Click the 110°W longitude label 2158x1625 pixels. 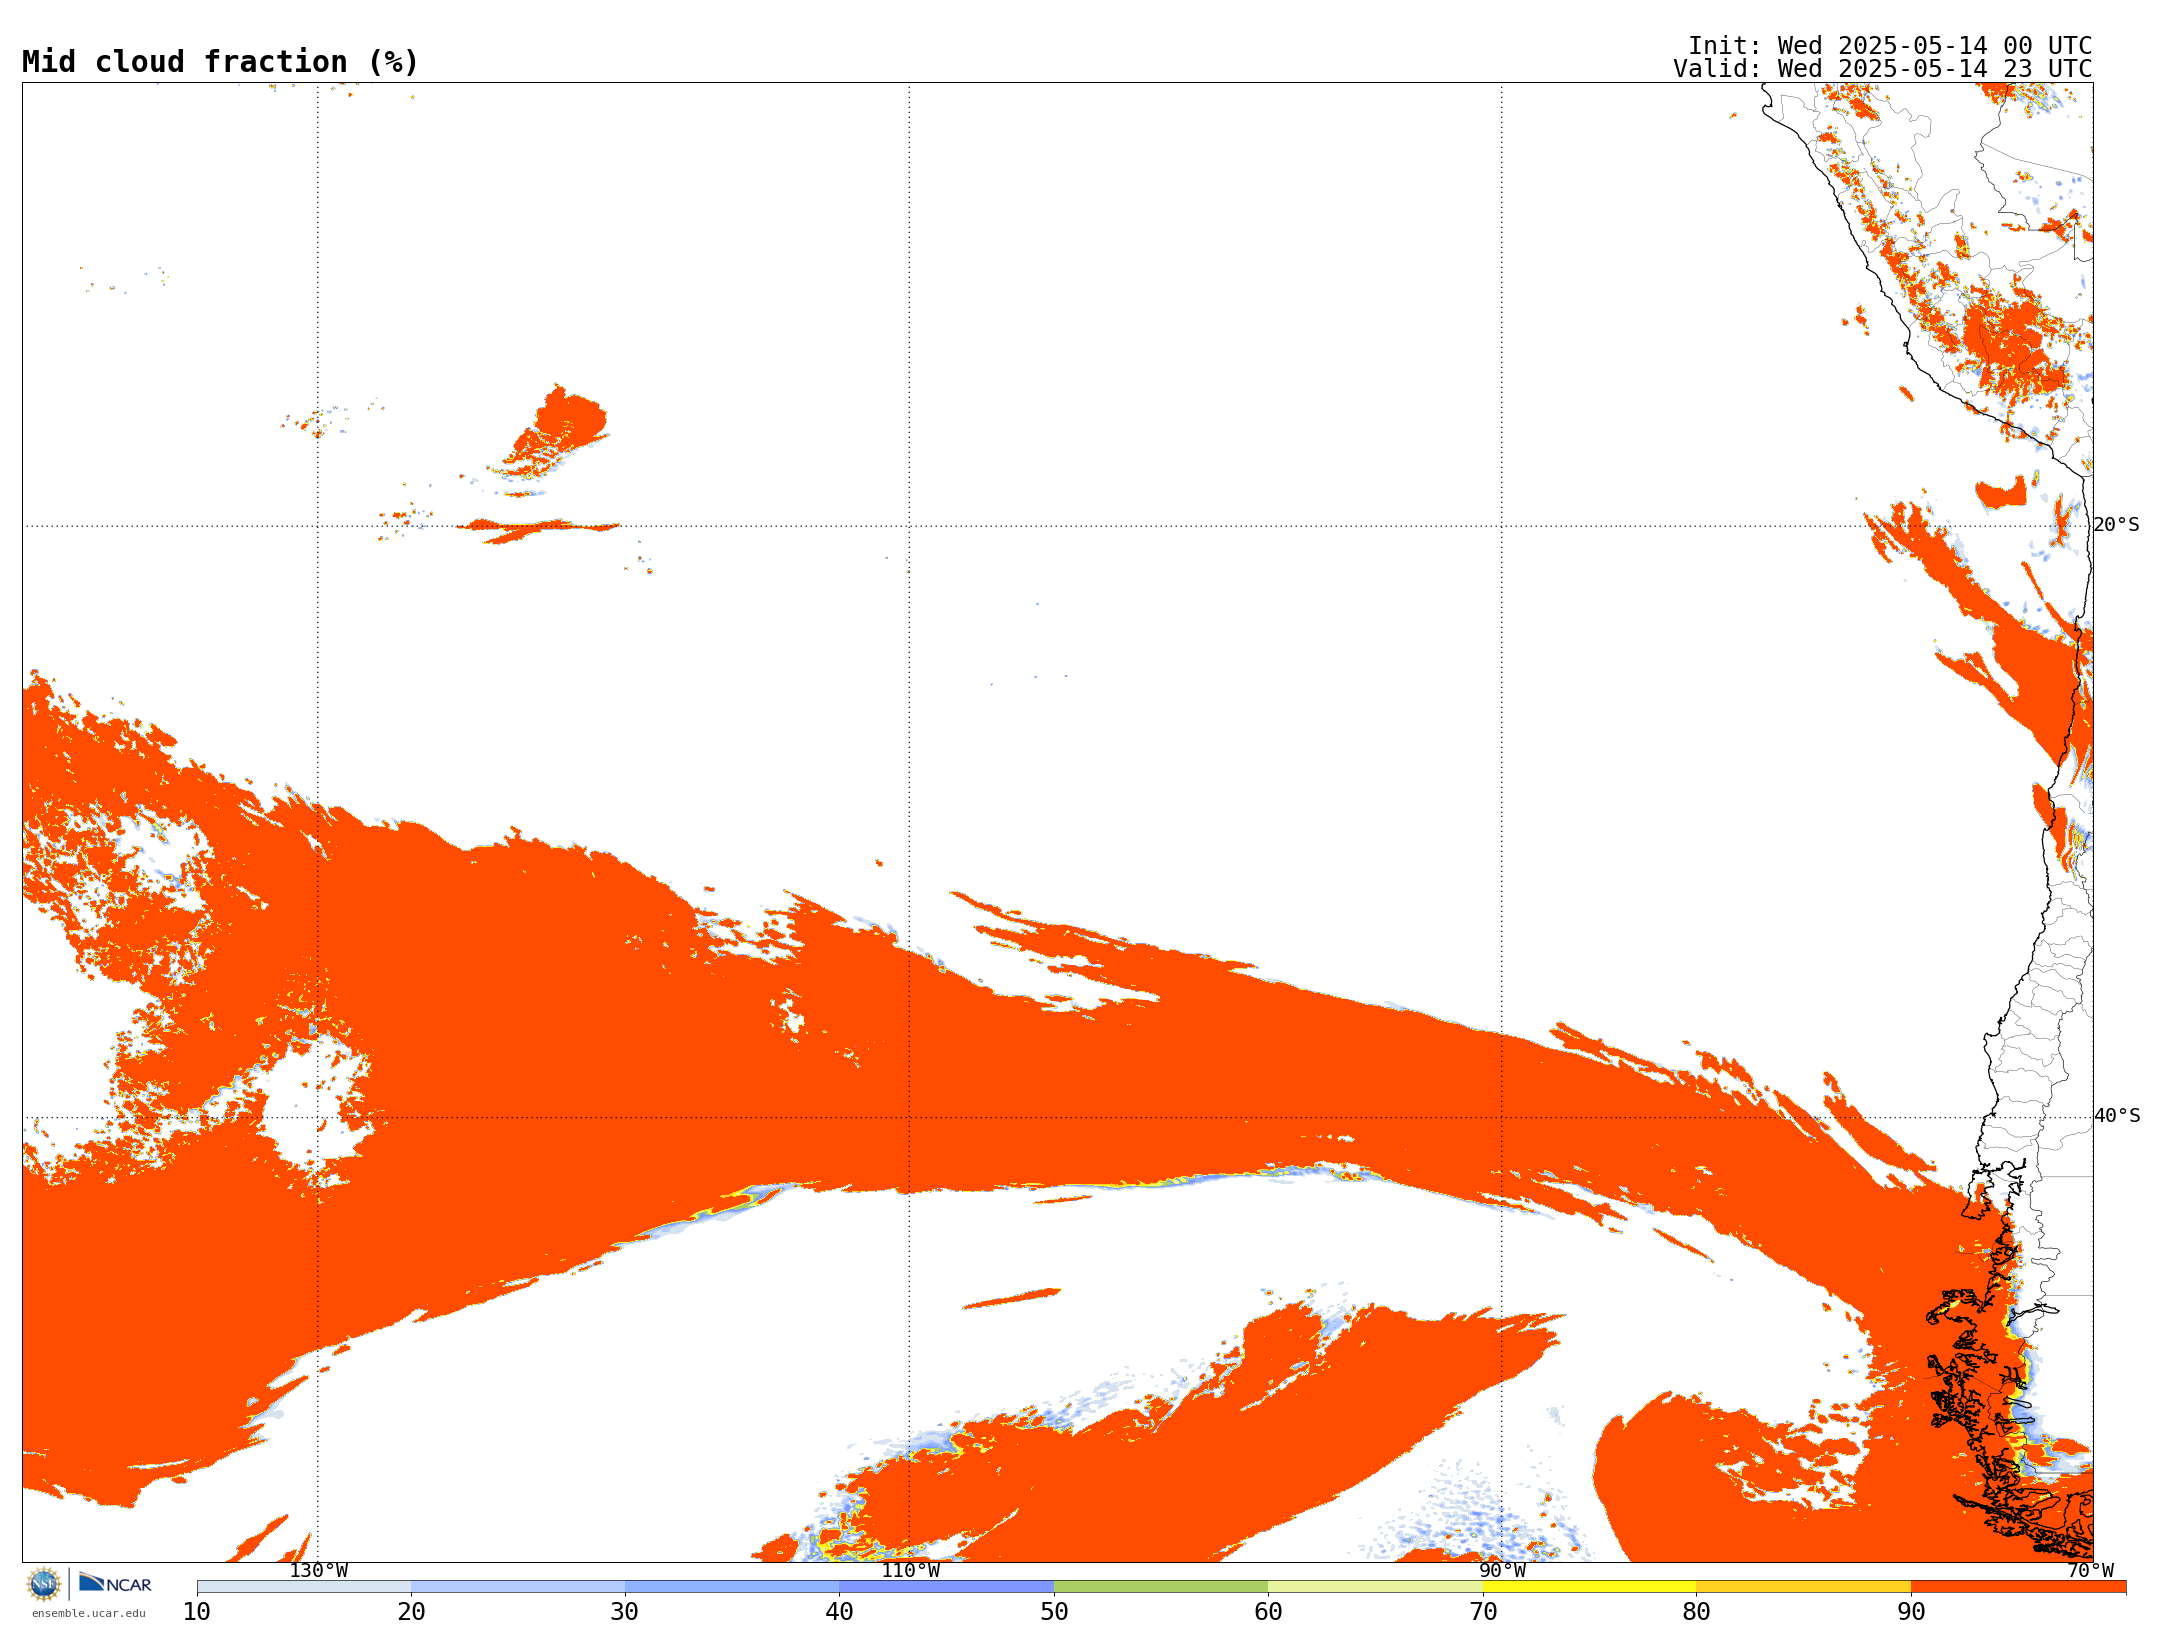[910, 1571]
